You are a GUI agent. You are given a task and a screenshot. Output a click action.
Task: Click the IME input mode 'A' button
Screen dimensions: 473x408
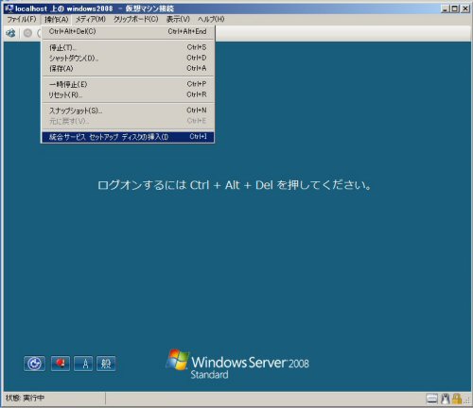tap(83, 364)
